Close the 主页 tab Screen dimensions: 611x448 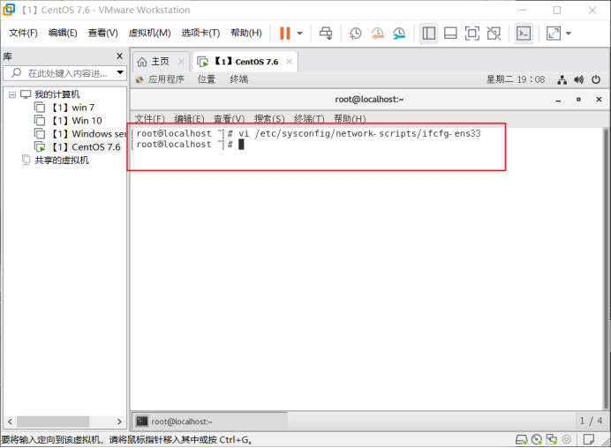click(181, 62)
